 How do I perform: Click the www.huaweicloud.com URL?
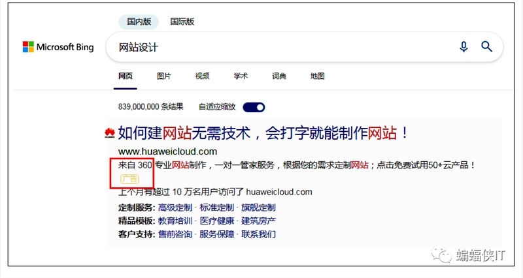[x=167, y=151]
